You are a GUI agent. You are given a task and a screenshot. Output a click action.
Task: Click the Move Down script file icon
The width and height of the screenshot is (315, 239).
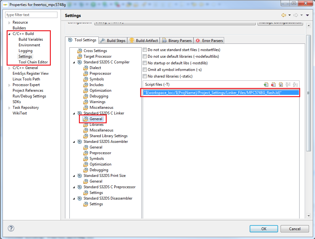[x=295, y=85]
